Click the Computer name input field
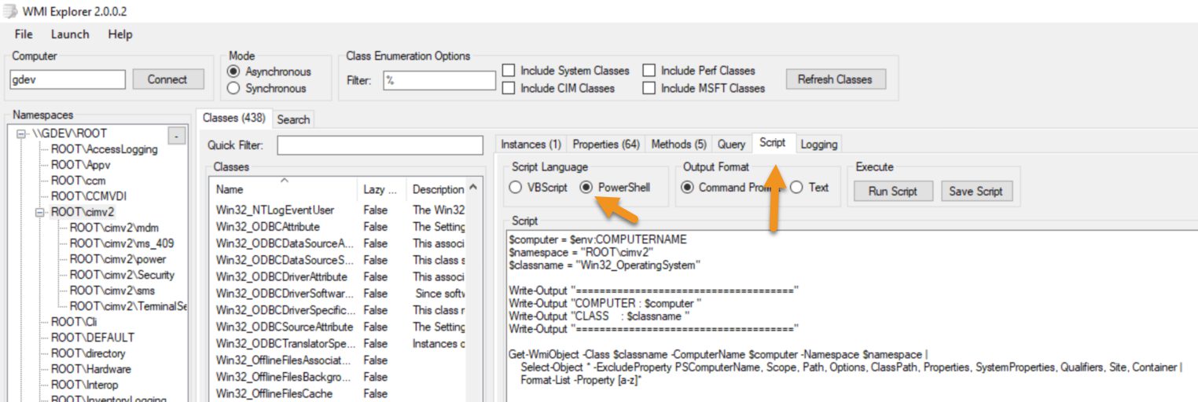 pos(68,79)
